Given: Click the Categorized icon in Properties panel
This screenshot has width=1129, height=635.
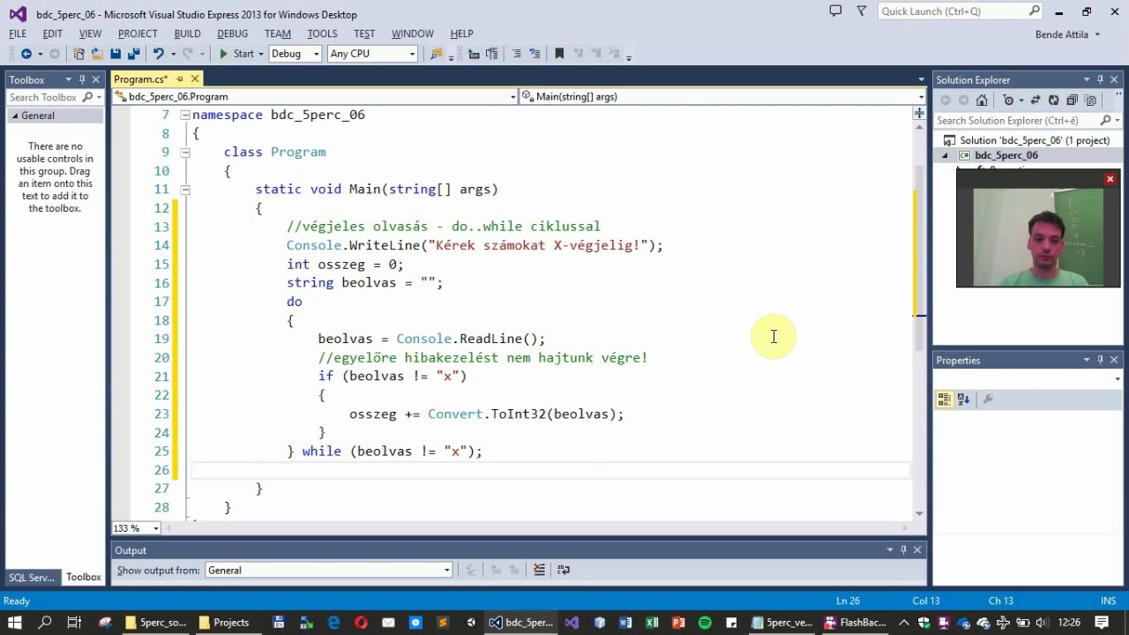Looking at the screenshot, I should (x=945, y=400).
